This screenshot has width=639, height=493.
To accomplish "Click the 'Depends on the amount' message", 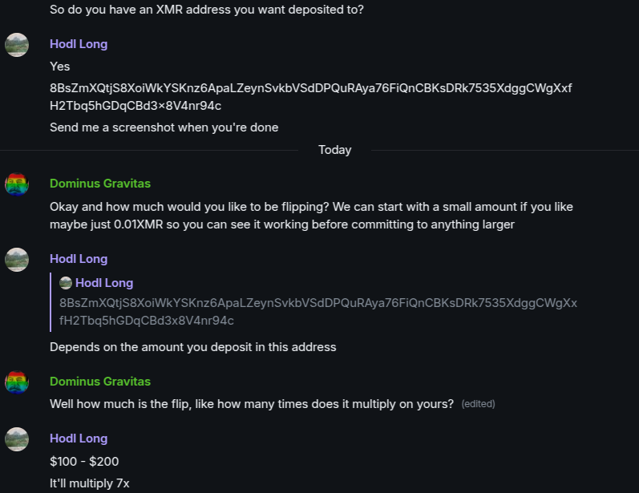I will coord(192,347).
